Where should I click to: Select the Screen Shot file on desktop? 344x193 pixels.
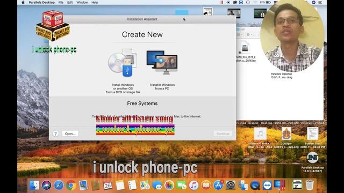click(x=313, y=138)
